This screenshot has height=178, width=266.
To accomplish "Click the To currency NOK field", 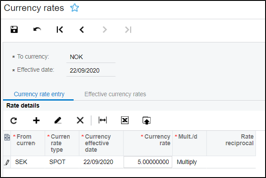I will [90, 57].
